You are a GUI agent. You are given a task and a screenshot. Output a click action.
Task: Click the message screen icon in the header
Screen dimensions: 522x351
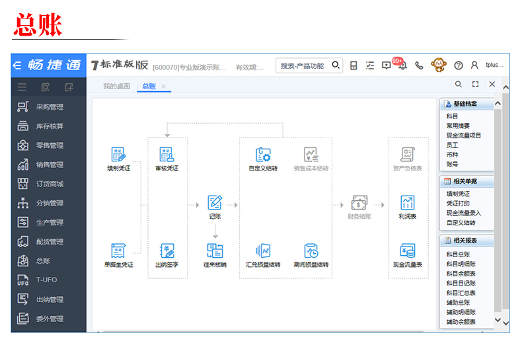point(386,65)
